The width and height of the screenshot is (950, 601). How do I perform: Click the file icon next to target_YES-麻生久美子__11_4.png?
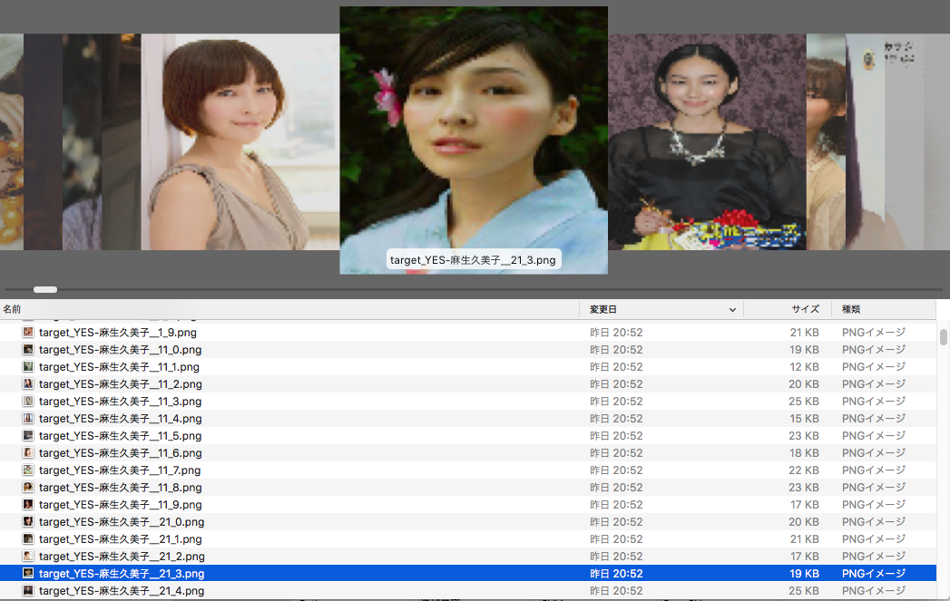coord(28,419)
